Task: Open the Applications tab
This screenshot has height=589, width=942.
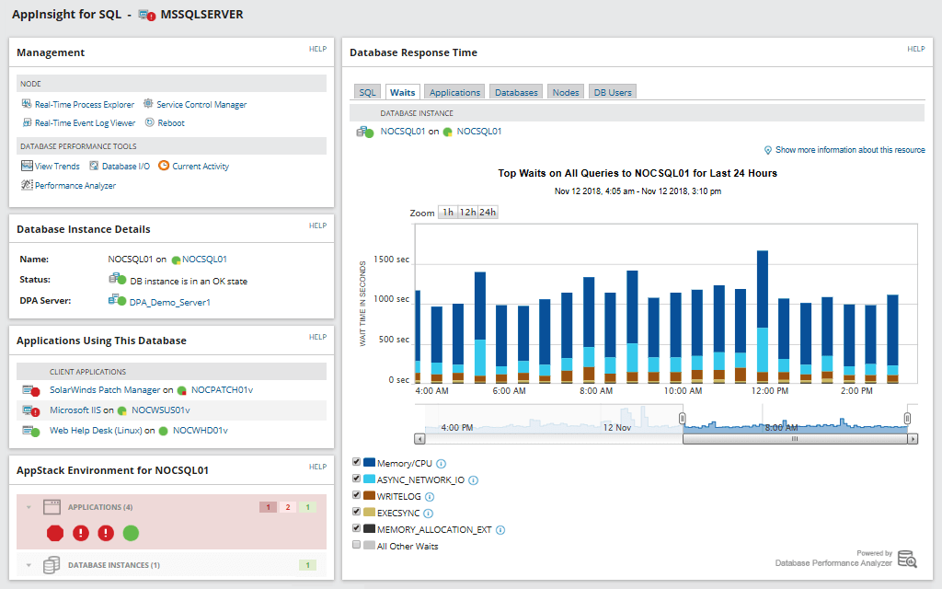Action: pos(454,92)
